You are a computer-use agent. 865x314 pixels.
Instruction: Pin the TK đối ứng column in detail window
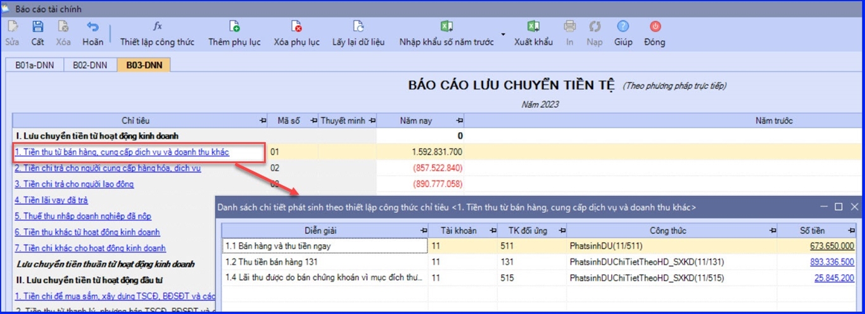point(562,231)
